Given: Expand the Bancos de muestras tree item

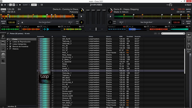Looking at the screenshot, I should point(7,46).
